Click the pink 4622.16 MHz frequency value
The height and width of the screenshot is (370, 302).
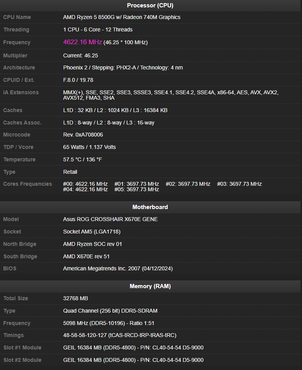click(x=82, y=42)
